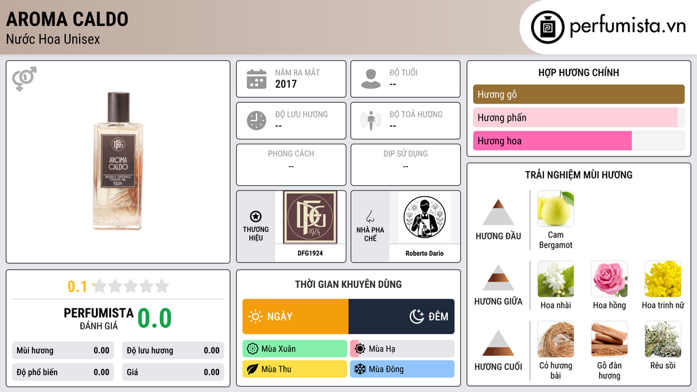Click the person icon beside Độ tuổi
697x392 pixels.
[x=371, y=79]
